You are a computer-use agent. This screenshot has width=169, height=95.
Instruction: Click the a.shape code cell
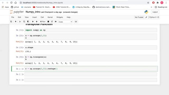pyautogui.click(x=91, y=47)
